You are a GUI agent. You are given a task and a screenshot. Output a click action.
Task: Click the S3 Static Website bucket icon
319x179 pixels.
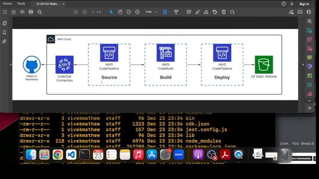(x=264, y=65)
